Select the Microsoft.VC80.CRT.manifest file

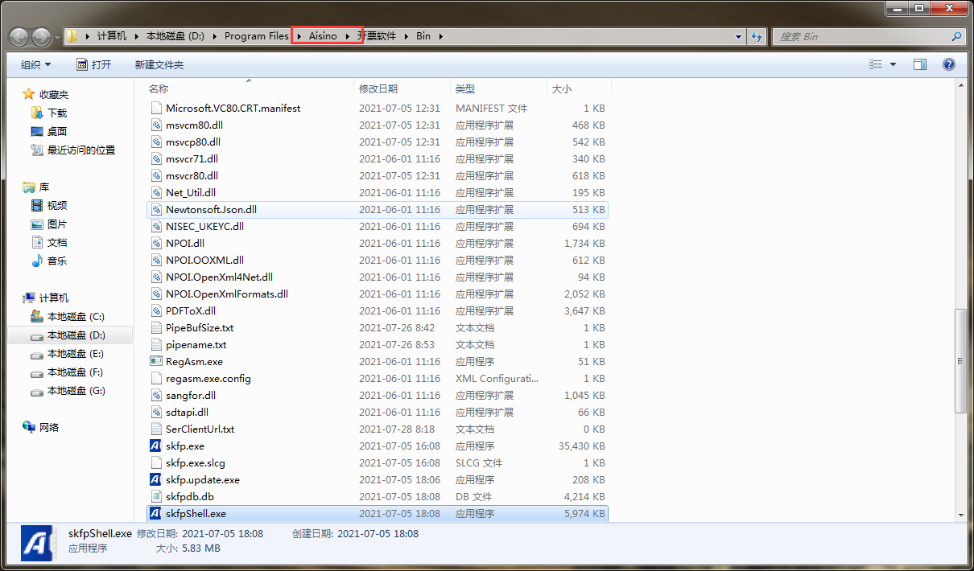pyautogui.click(x=378, y=108)
